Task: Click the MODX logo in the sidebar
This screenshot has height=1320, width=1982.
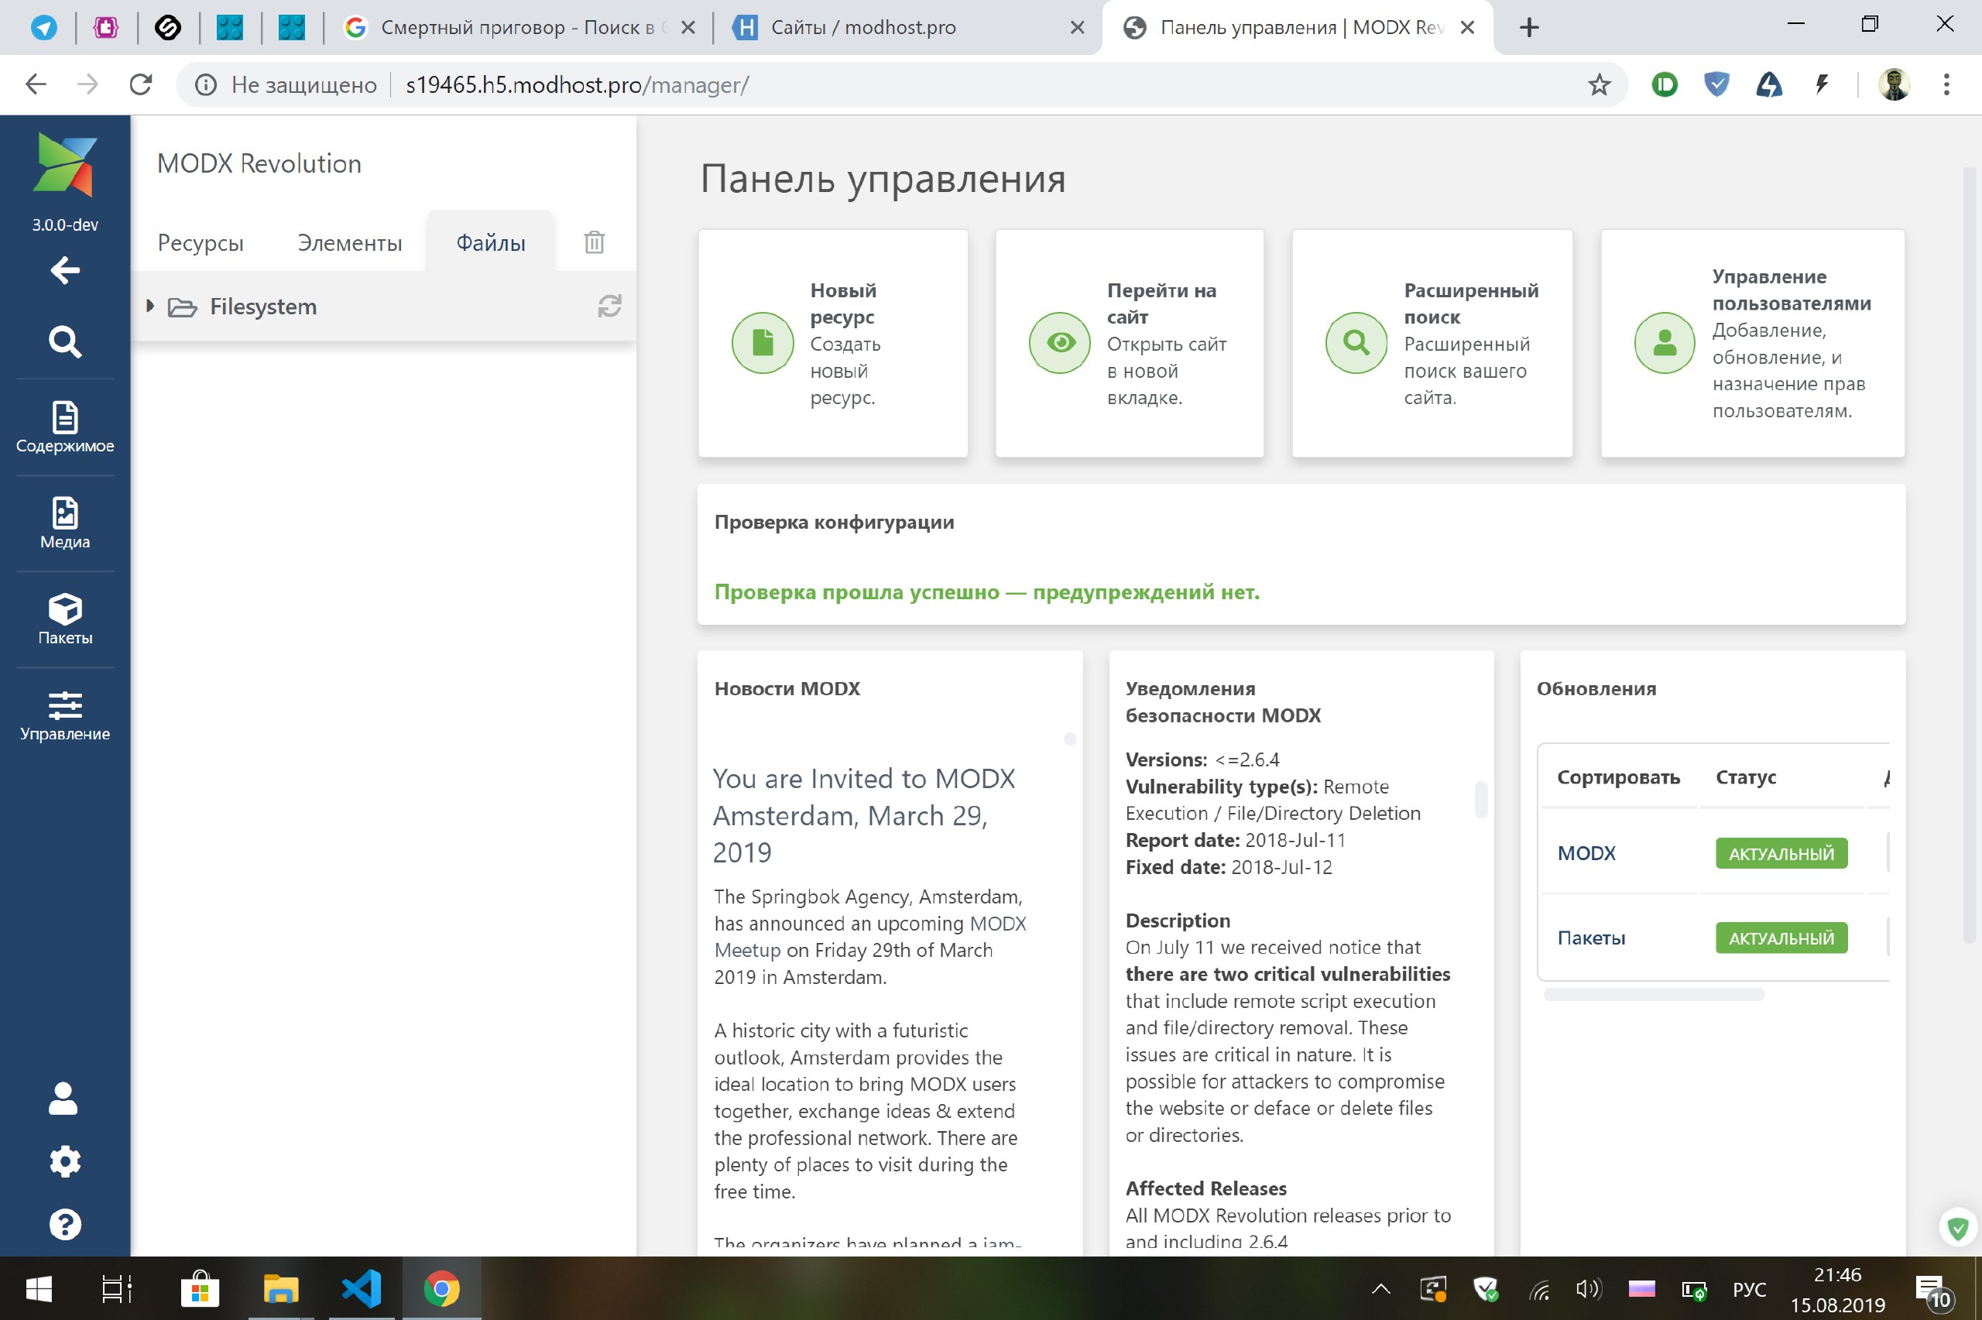Action: tap(65, 165)
